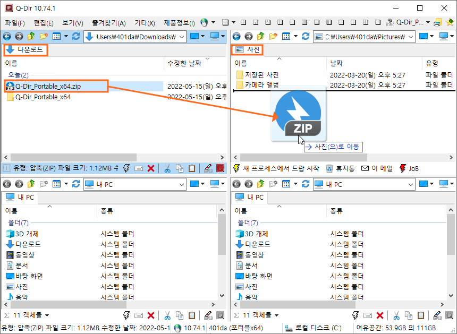Open the 보기(V) menu
Screen dimensions: 457x334
pos(73,23)
